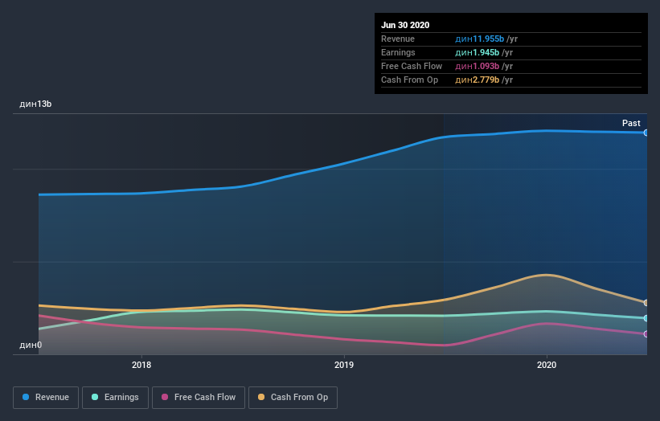660x421 pixels.
Task: Click the 2020 x-axis label
Action: coord(547,365)
